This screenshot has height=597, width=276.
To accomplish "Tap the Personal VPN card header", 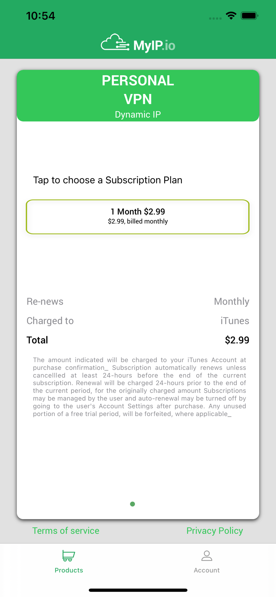I will tap(138, 96).
